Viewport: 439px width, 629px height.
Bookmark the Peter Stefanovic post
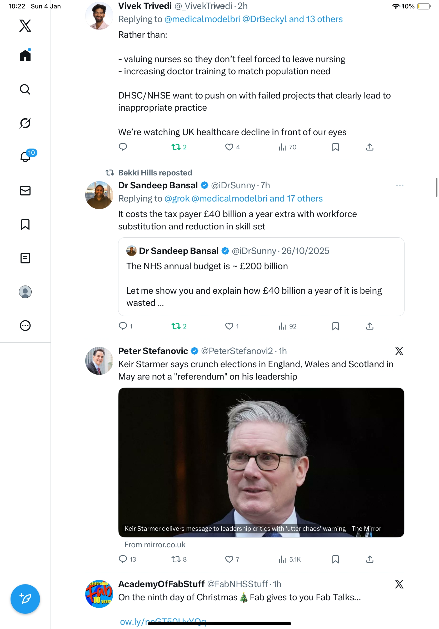pos(335,559)
